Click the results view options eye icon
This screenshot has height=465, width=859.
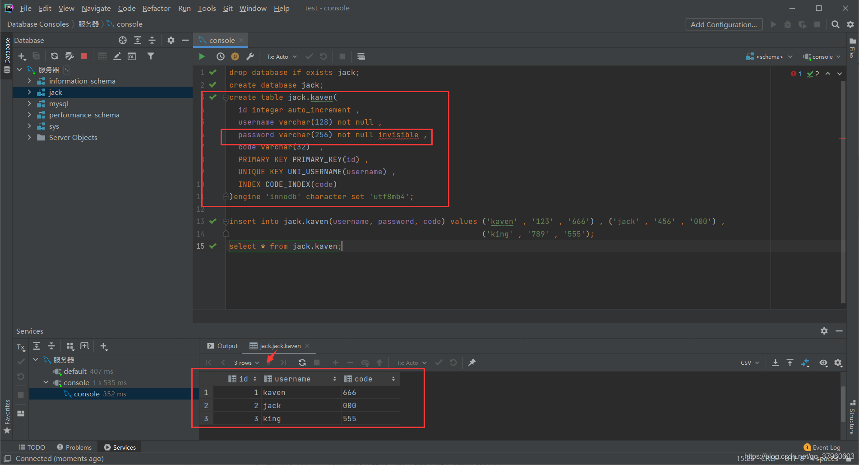pos(824,363)
